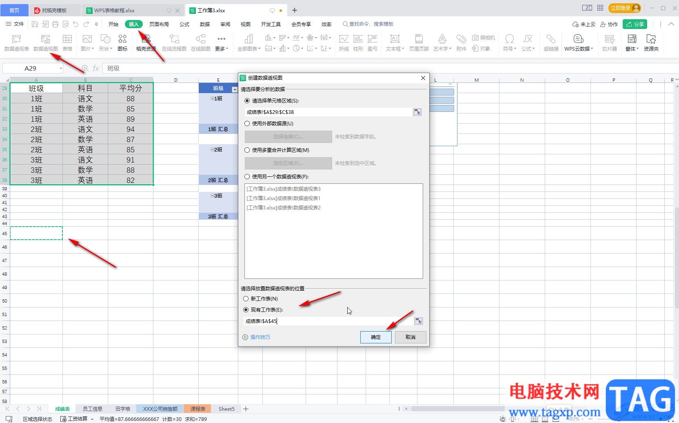Open the 符号 symbol dropdown
Viewport: 679px width, 423px height.
pos(510,49)
